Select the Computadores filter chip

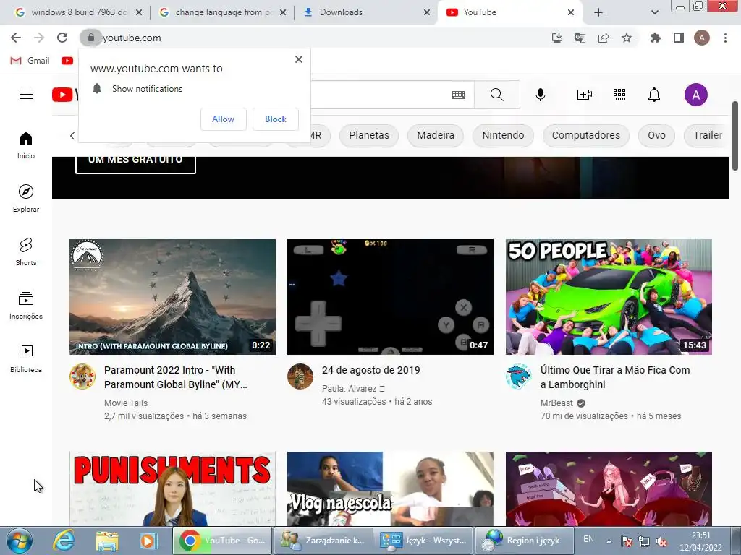[x=585, y=135]
